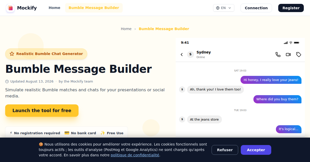310x162 pixels.
Task: Click the 'Hi honey, I really love your jeans!' bubble
Action: click(x=271, y=80)
